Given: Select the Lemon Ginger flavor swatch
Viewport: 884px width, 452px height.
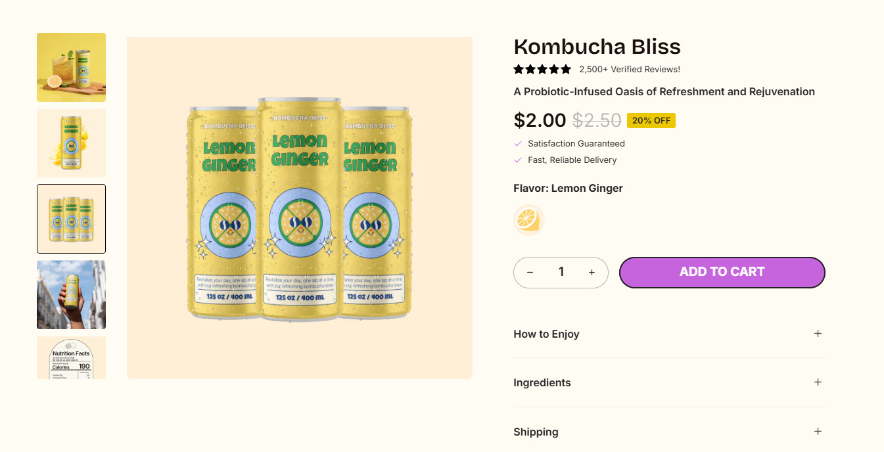Looking at the screenshot, I should 528,219.
